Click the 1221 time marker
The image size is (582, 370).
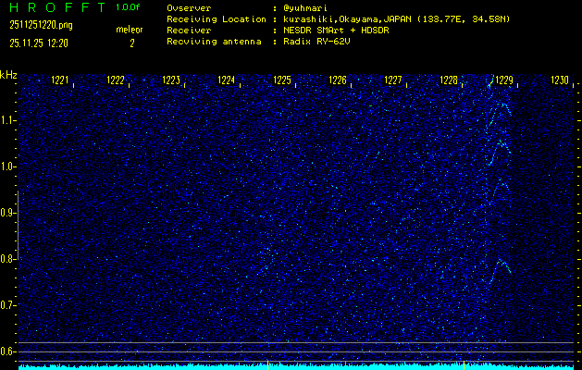tap(60, 80)
